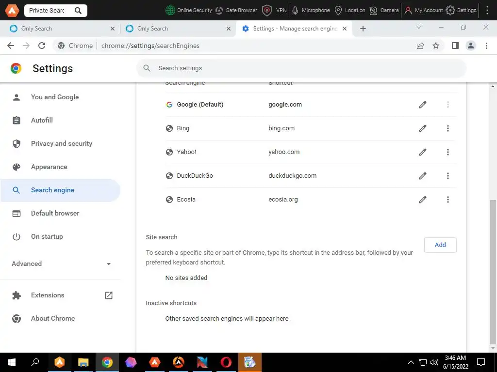Viewport: 497px width, 372px height.
Task: Click the page vertical scrollbar
Action: (493, 271)
